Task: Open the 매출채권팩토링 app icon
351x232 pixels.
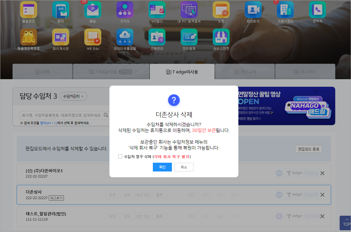Action: pyautogui.click(x=28, y=37)
